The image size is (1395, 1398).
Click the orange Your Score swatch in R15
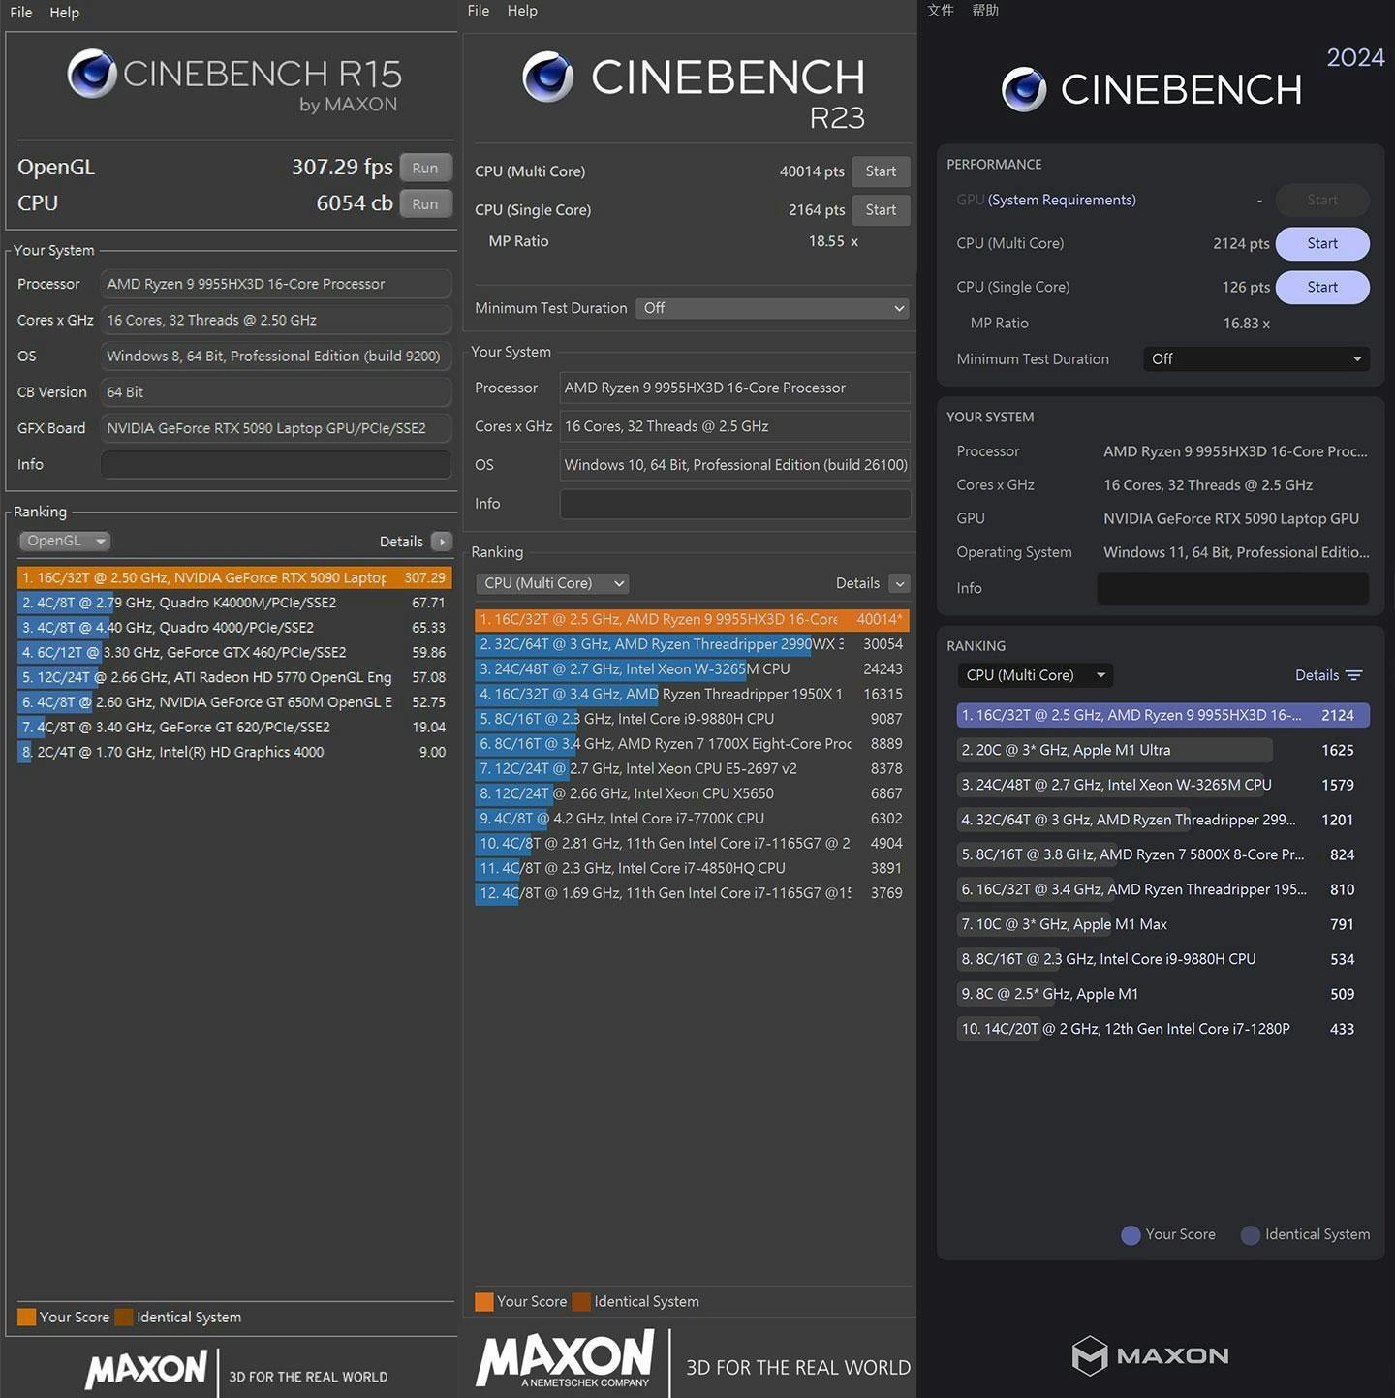point(26,1317)
